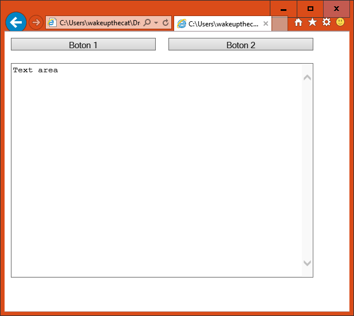The height and width of the screenshot is (316, 354).
Task: Maximize the browser window
Action: click(x=310, y=9)
